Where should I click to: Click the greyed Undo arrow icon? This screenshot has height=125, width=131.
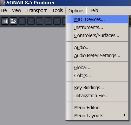[x=57, y=21]
